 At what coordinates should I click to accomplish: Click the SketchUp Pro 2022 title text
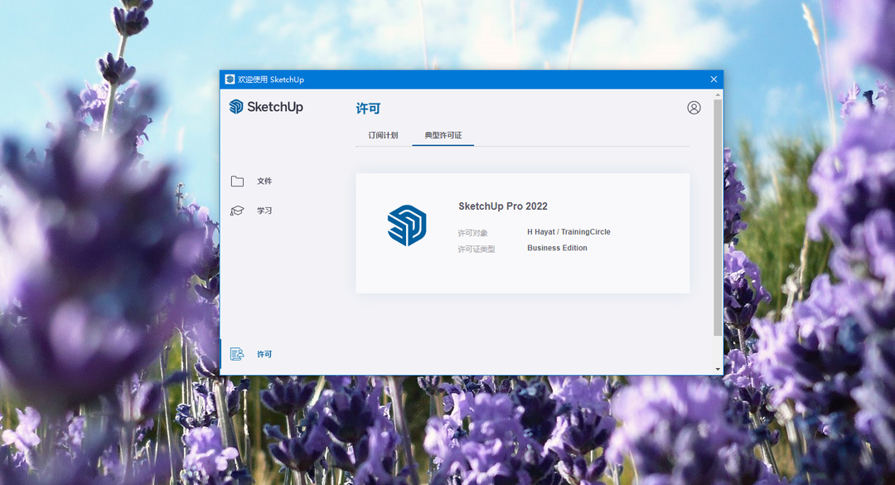(x=503, y=206)
